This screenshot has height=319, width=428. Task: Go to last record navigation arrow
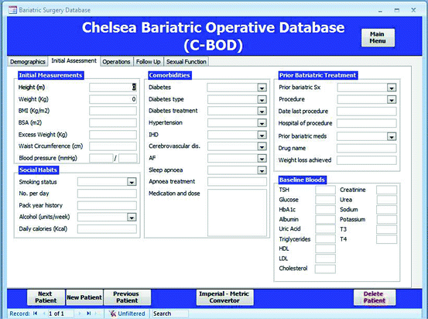(88, 314)
